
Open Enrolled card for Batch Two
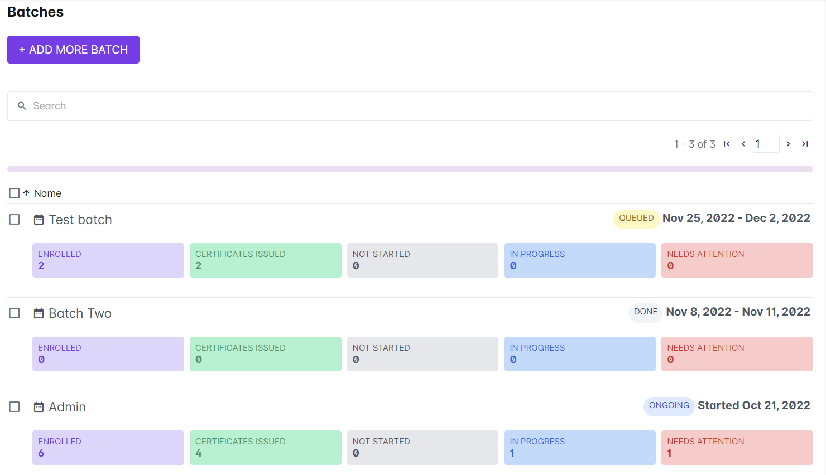(108, 354)
